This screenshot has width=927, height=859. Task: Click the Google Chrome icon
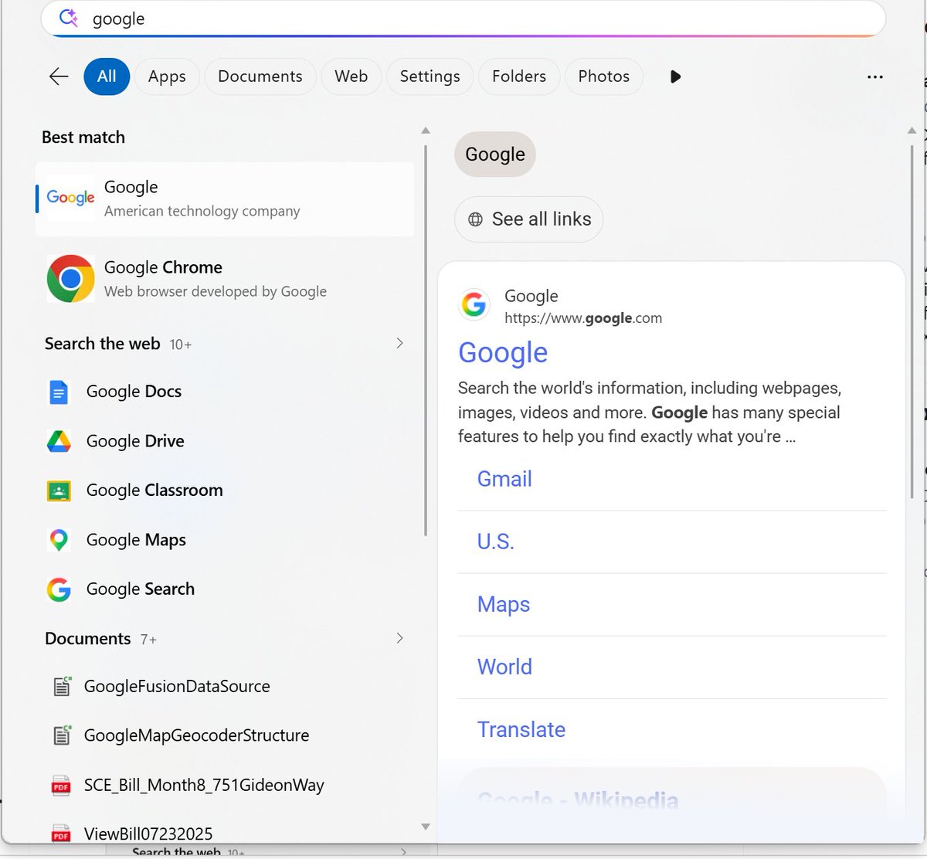coord(70,278)
